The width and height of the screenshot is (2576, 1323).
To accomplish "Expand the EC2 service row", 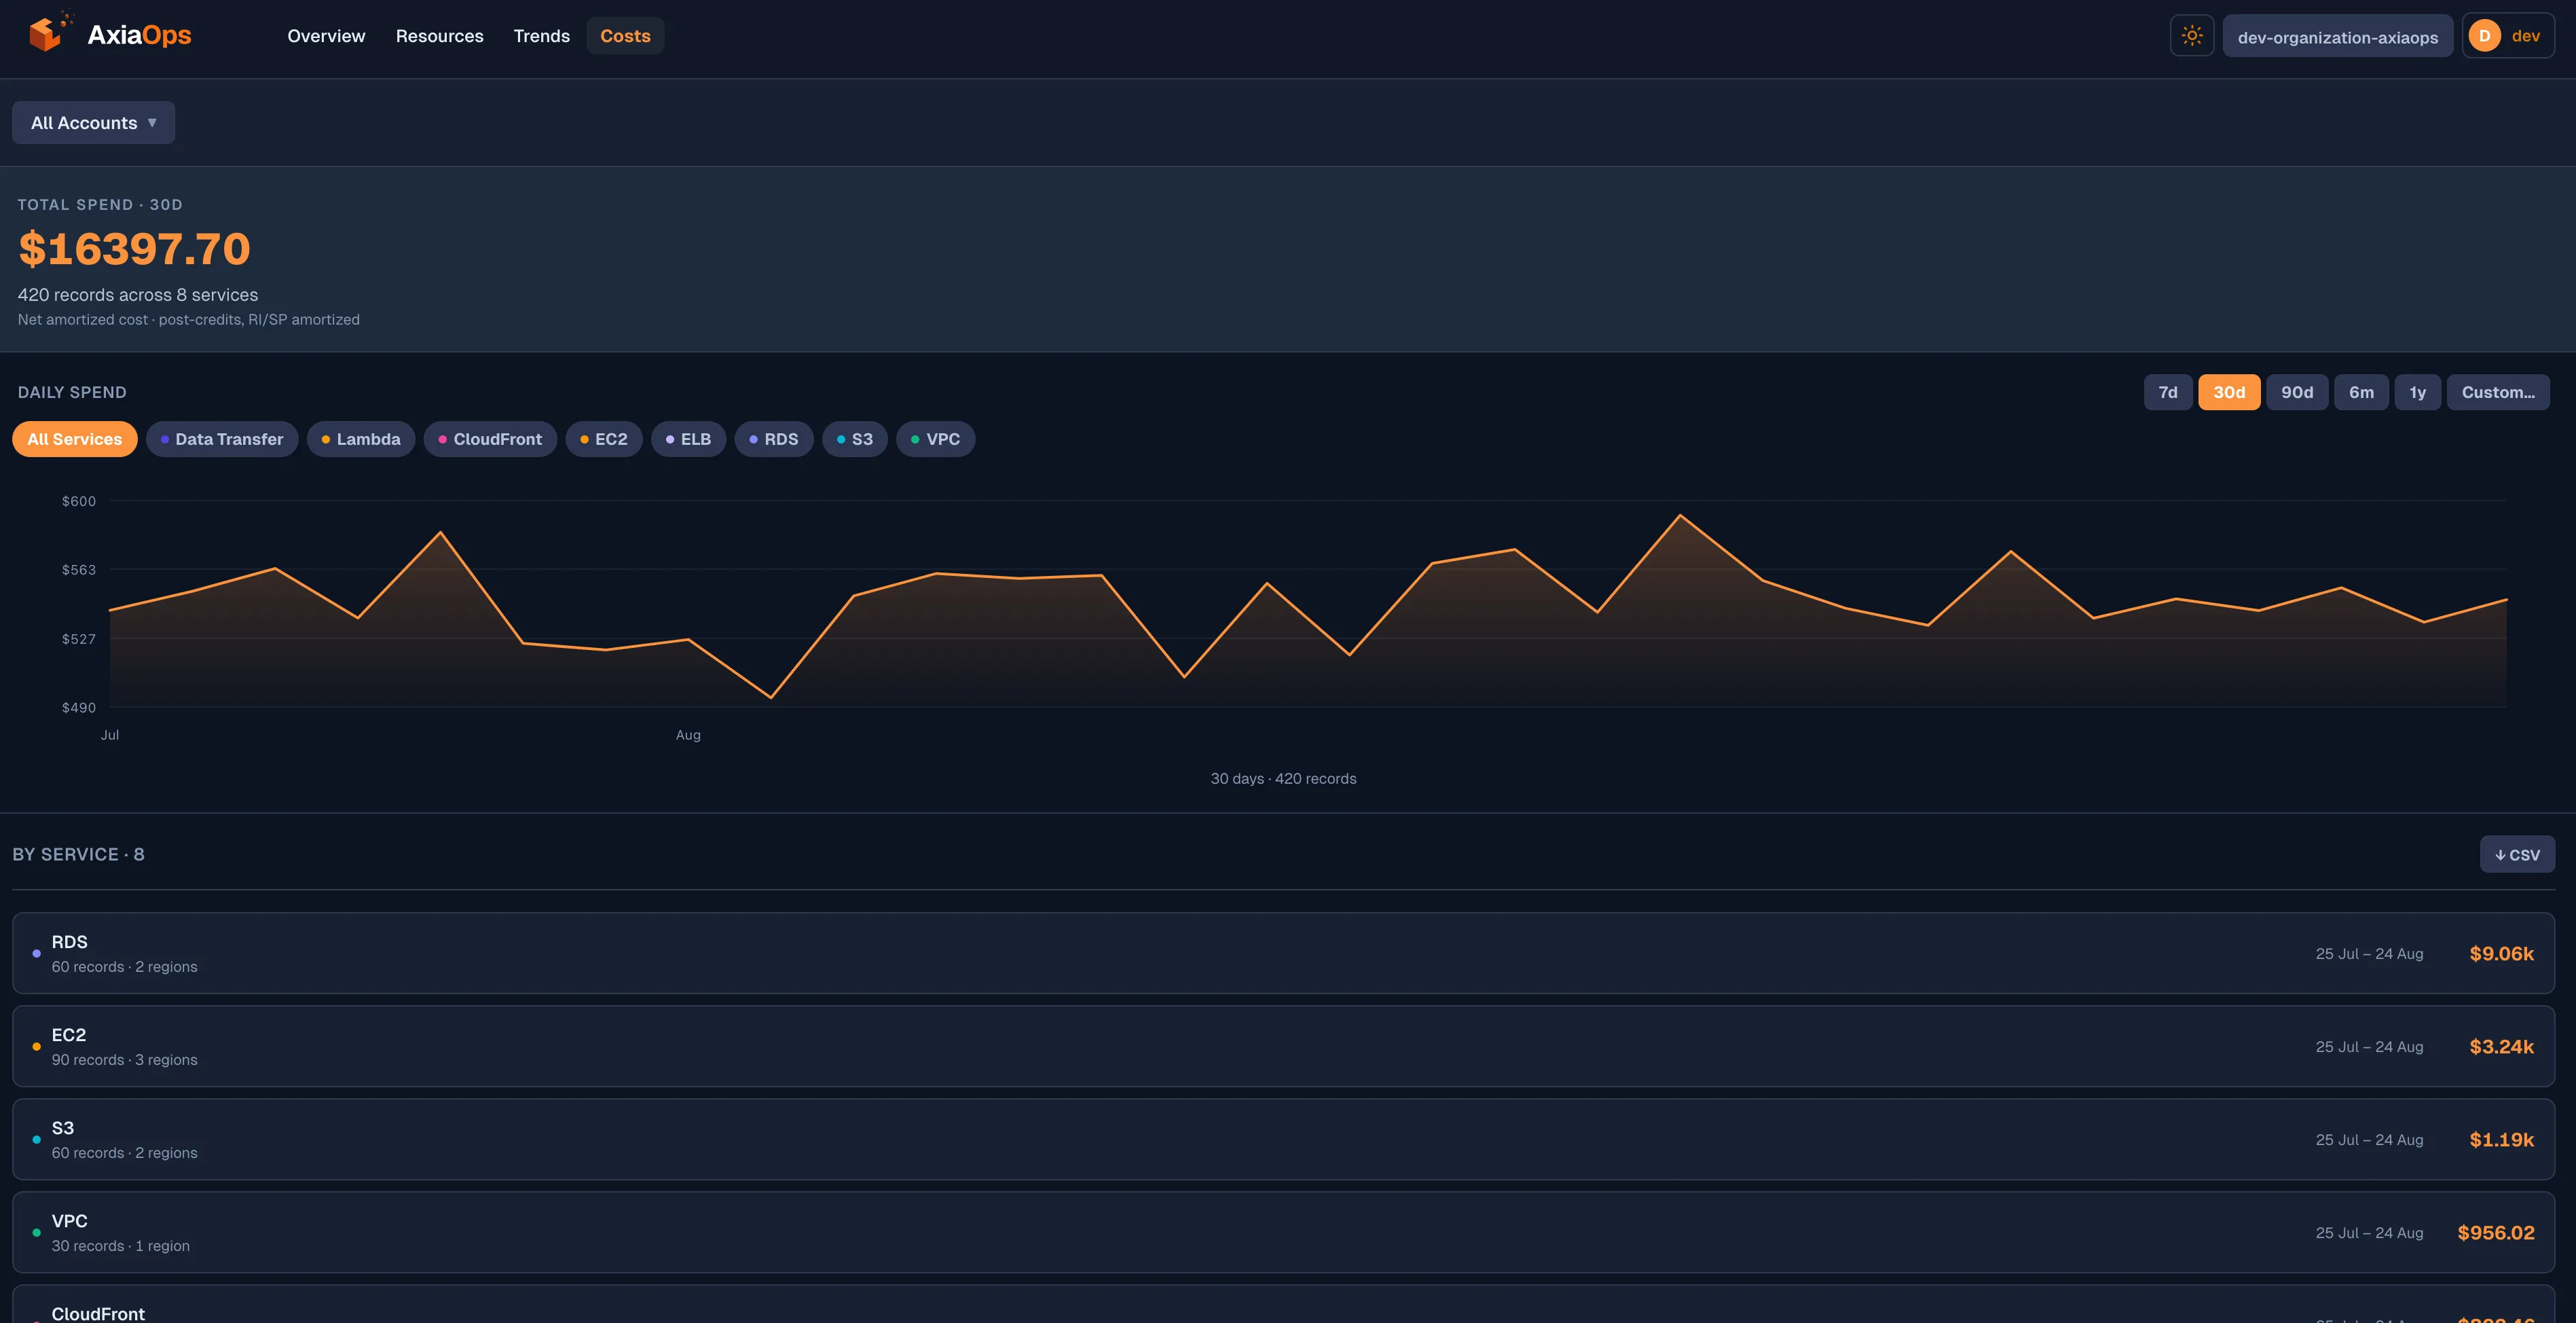I will [x=1283, y=1046].
